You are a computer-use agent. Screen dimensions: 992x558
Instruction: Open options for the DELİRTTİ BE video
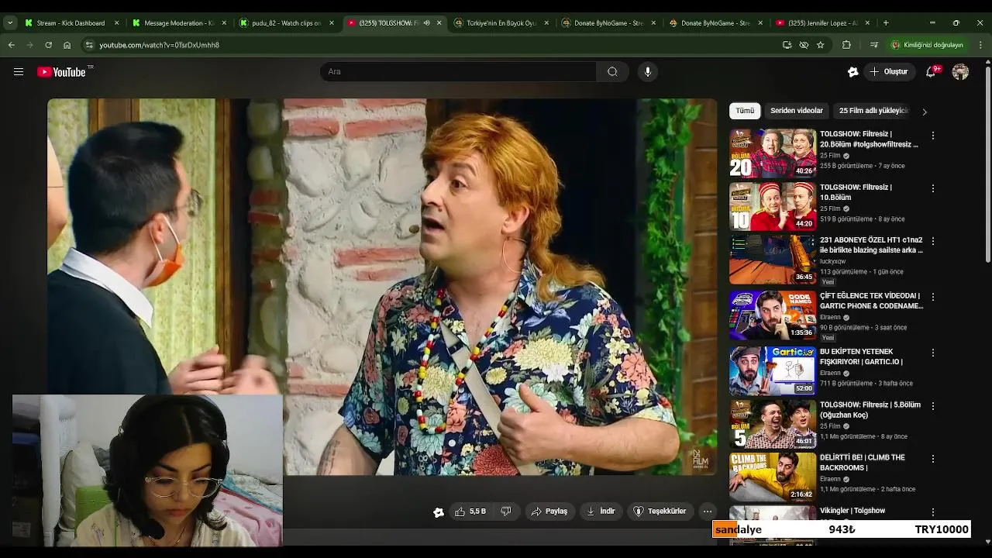tap(933, 459)
